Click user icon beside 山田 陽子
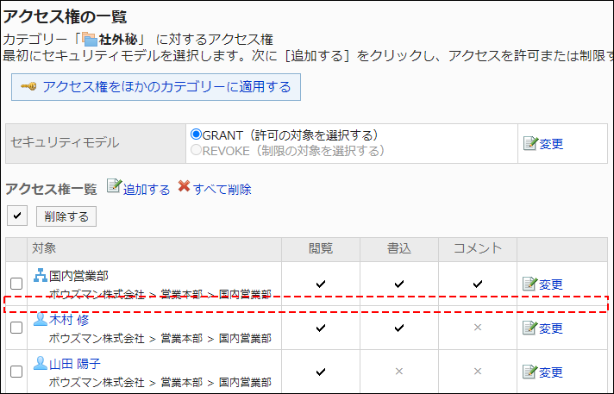This screenshot has height=394, width=614. point(41,363)
